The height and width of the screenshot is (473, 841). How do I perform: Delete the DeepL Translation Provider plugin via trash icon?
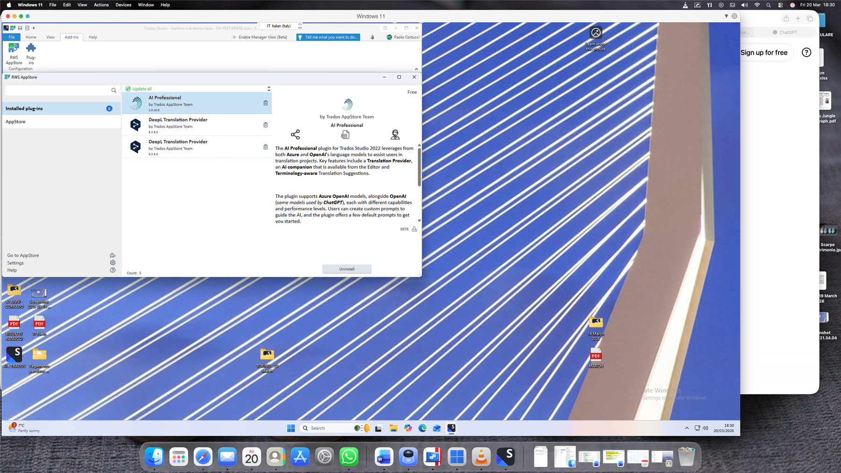tap(265, 125)
